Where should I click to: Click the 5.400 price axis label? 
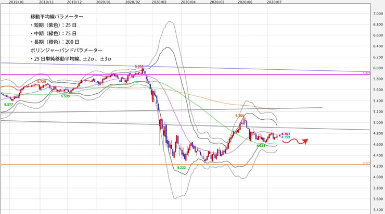click(x=378, y=100)
